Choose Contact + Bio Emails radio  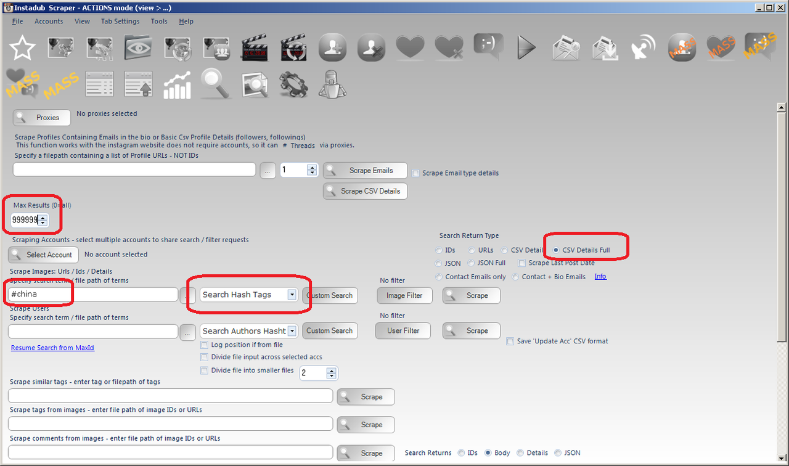pos(516,277)
